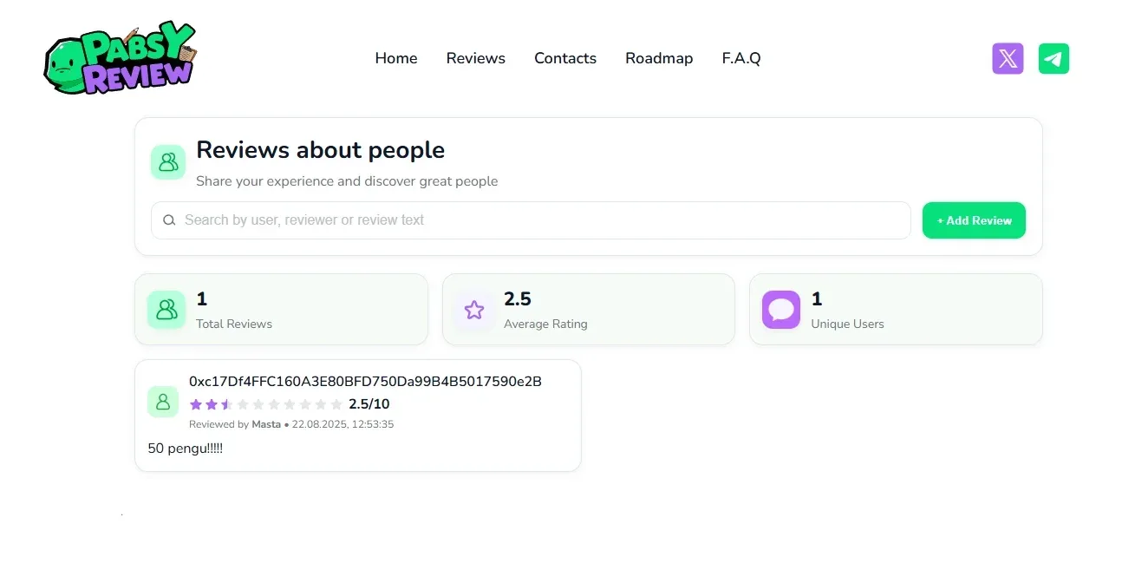The height and width of the screenshot is (583, 1122).
Task: Go to the Home page
Action: [396, 58]
